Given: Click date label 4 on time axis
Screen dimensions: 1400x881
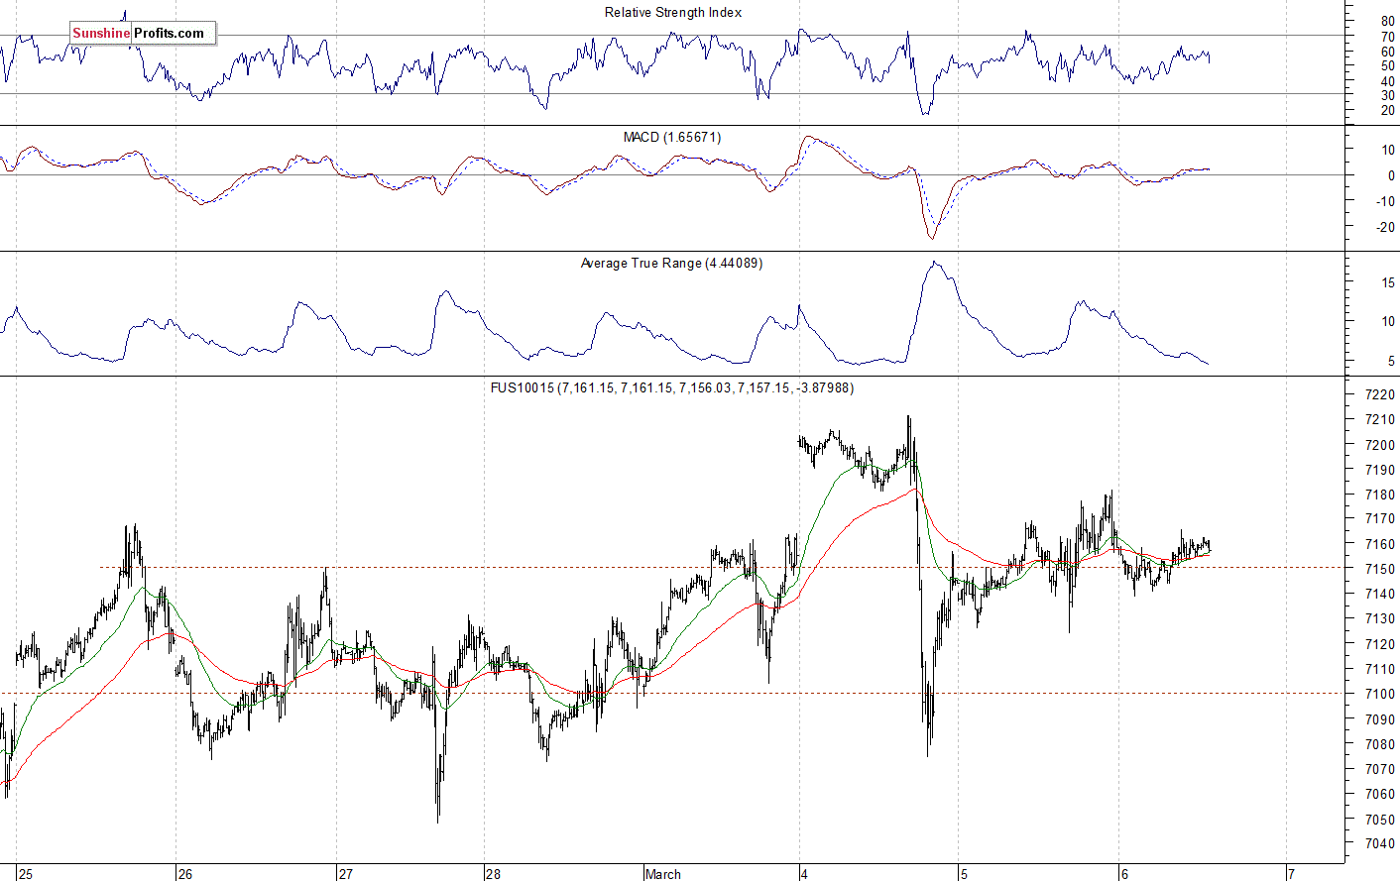Looking at the screenshot, I should [x=805, y=874].
